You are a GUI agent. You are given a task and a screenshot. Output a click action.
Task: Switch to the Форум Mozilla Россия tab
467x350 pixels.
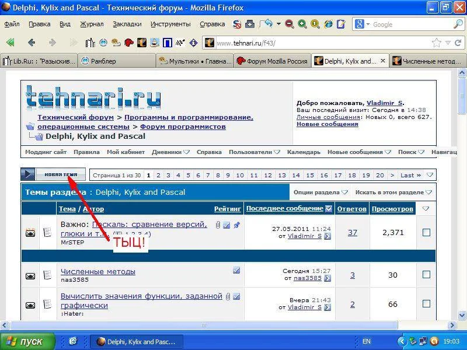pyautogui.click(x=272, y=61)
